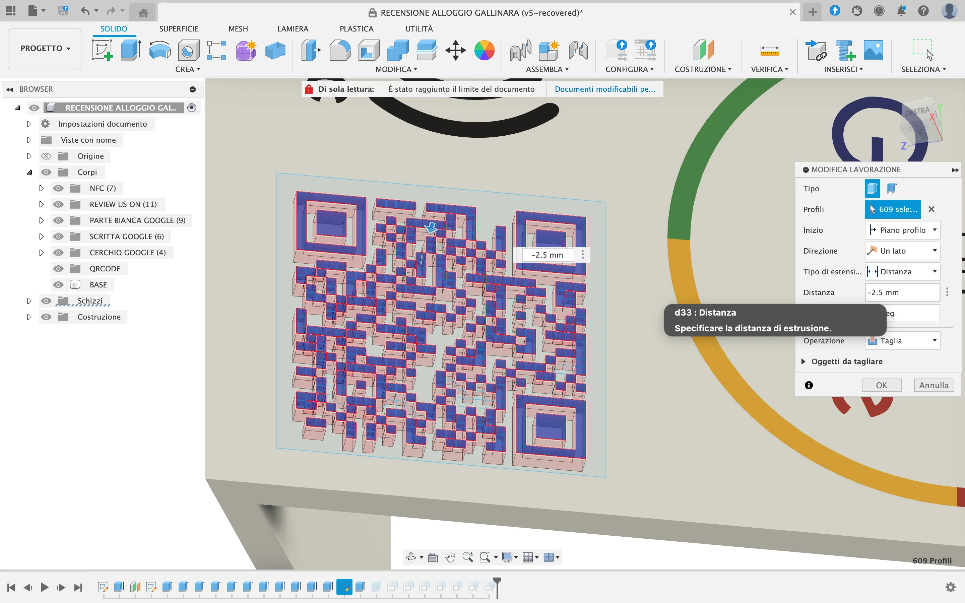Play the timeline
The width and height of the screenshot is (965, 603).
[x=45, y=587]
